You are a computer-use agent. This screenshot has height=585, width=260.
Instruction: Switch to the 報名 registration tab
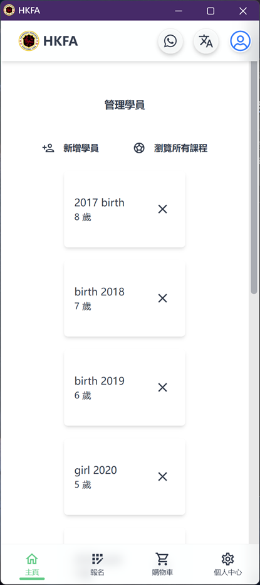[x=97, y=564]
